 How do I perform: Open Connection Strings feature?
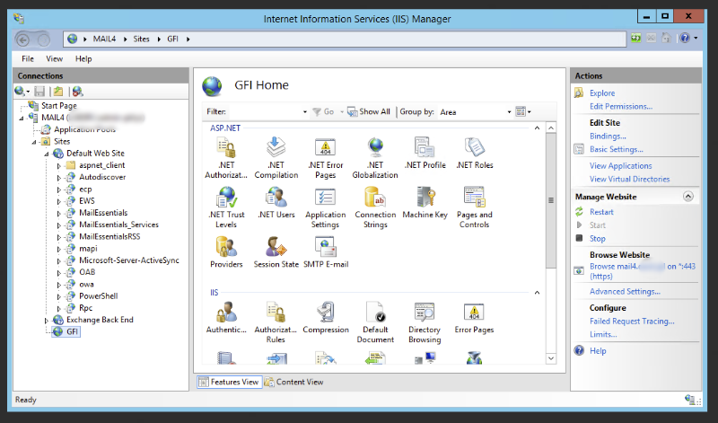[375, 207]
